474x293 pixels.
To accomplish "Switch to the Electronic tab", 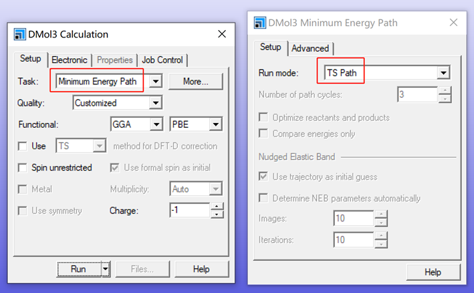I will tap(70, 60).
